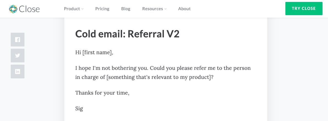Visit the About page

click(x=184, y=9)
